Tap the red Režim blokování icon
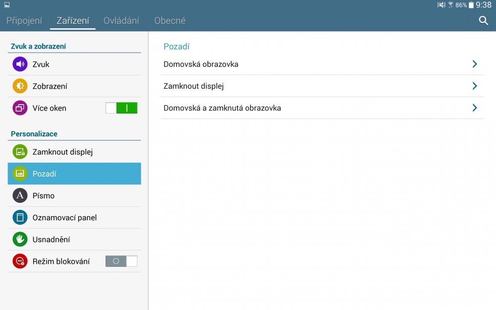The width and height of the screenshot is (496, 310). pyautogui.click(x=20, y=261)
